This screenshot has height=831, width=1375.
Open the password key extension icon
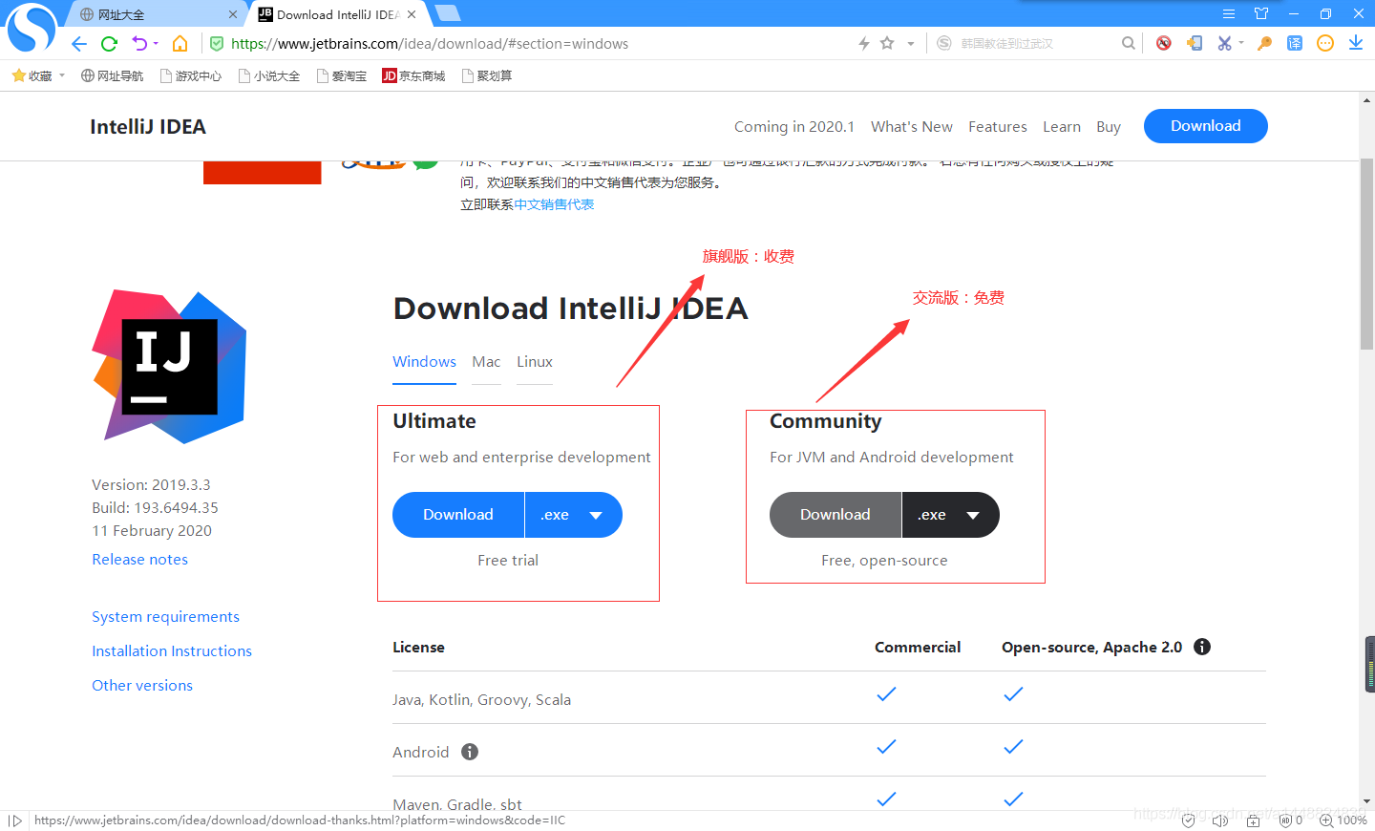tap(1265, 43)
